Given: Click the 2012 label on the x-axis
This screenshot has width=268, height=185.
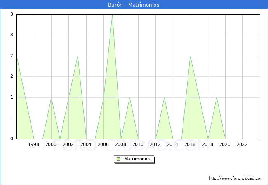Looking at the screenshot, I should 155,144.
